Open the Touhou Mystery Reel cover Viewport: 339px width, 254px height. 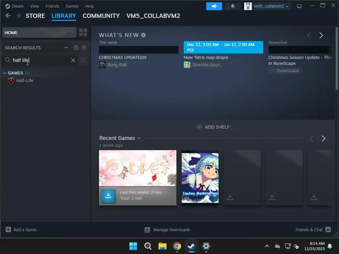(200, 178)
